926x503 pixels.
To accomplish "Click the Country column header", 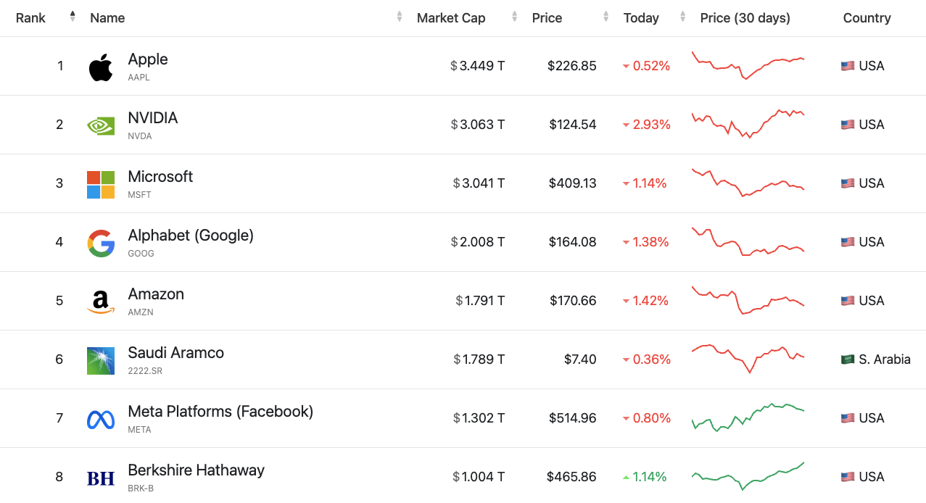I will tap(867, 18).
